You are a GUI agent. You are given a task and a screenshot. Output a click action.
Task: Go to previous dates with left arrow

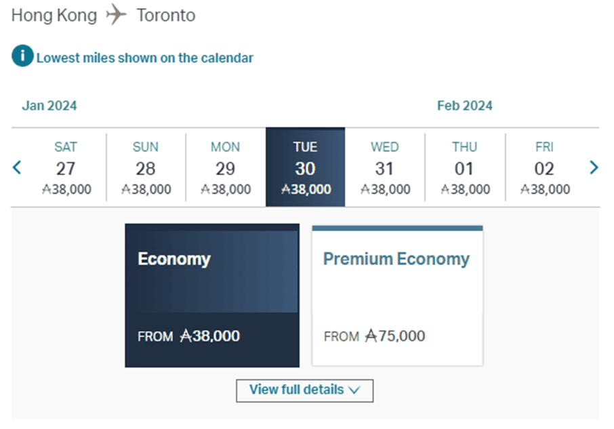pyautogui.click(x=18, y=167)
